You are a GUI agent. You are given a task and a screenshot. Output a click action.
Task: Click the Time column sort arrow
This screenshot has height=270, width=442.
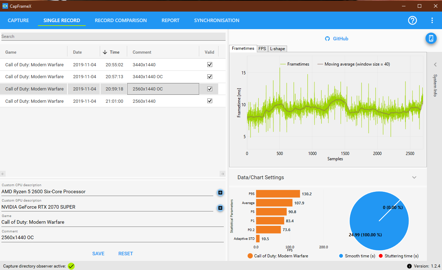click(x=105, y=52)
